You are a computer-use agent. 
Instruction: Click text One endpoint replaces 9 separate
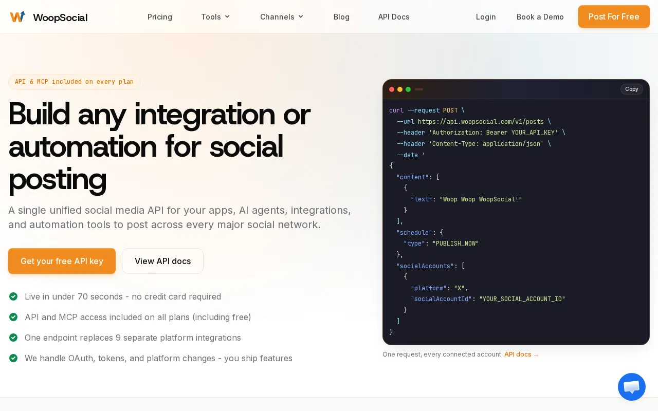click(x=133, y=338)
